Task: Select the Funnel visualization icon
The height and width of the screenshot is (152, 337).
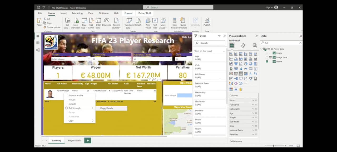Action: 236,64
